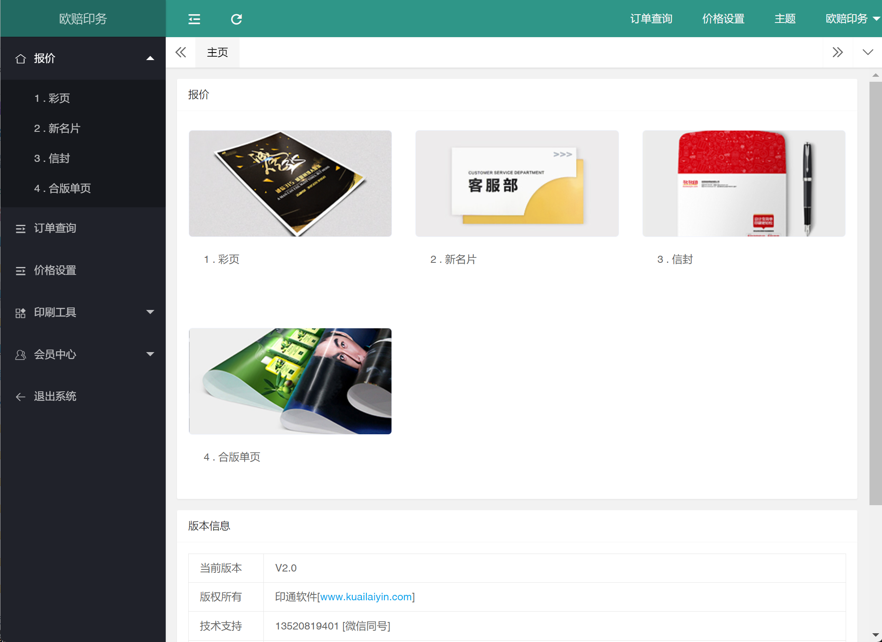The height and width of the screenshot is (642, 882).
Task: Click the home icon next to 报价
Action: 20,58
